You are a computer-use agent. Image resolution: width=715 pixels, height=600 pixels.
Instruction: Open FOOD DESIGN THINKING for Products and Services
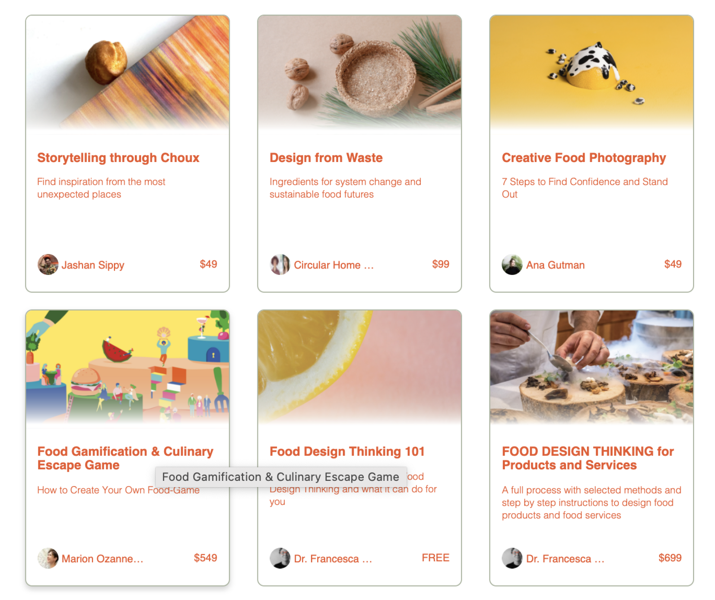[x=588, y=458]
